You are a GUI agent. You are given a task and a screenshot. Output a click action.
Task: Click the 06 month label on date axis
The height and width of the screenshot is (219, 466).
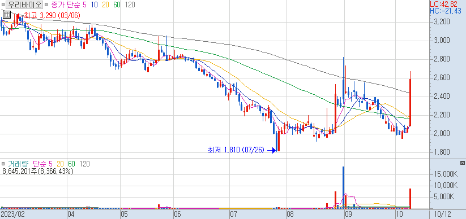(178, 214)
